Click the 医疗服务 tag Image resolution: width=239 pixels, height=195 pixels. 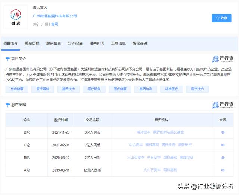click(x=94, y=89)
